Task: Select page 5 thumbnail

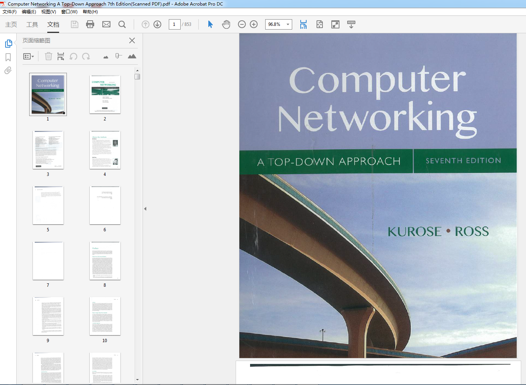Action: point(48,205)
